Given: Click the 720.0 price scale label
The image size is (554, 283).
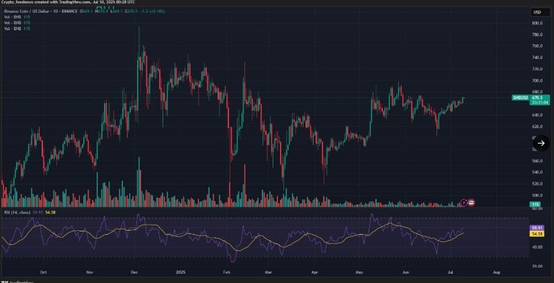Looking at the screenshot, I should coord(537,69).
